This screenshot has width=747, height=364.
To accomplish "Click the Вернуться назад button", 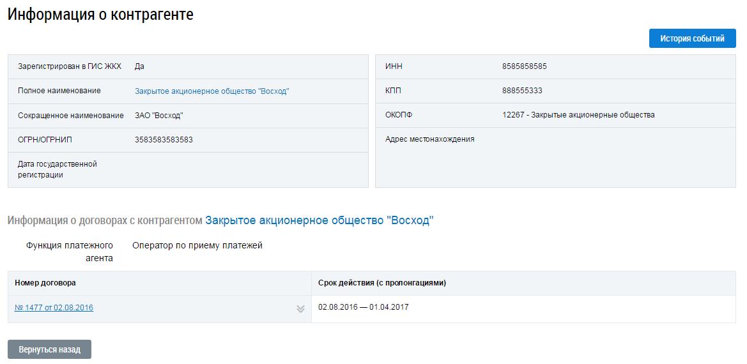I will [49, 349].
